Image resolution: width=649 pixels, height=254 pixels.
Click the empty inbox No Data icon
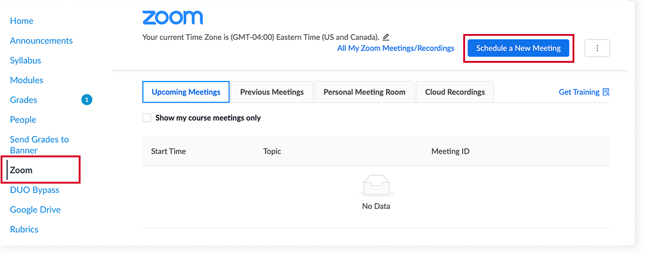pyautogui.click(x=376, y=186)
